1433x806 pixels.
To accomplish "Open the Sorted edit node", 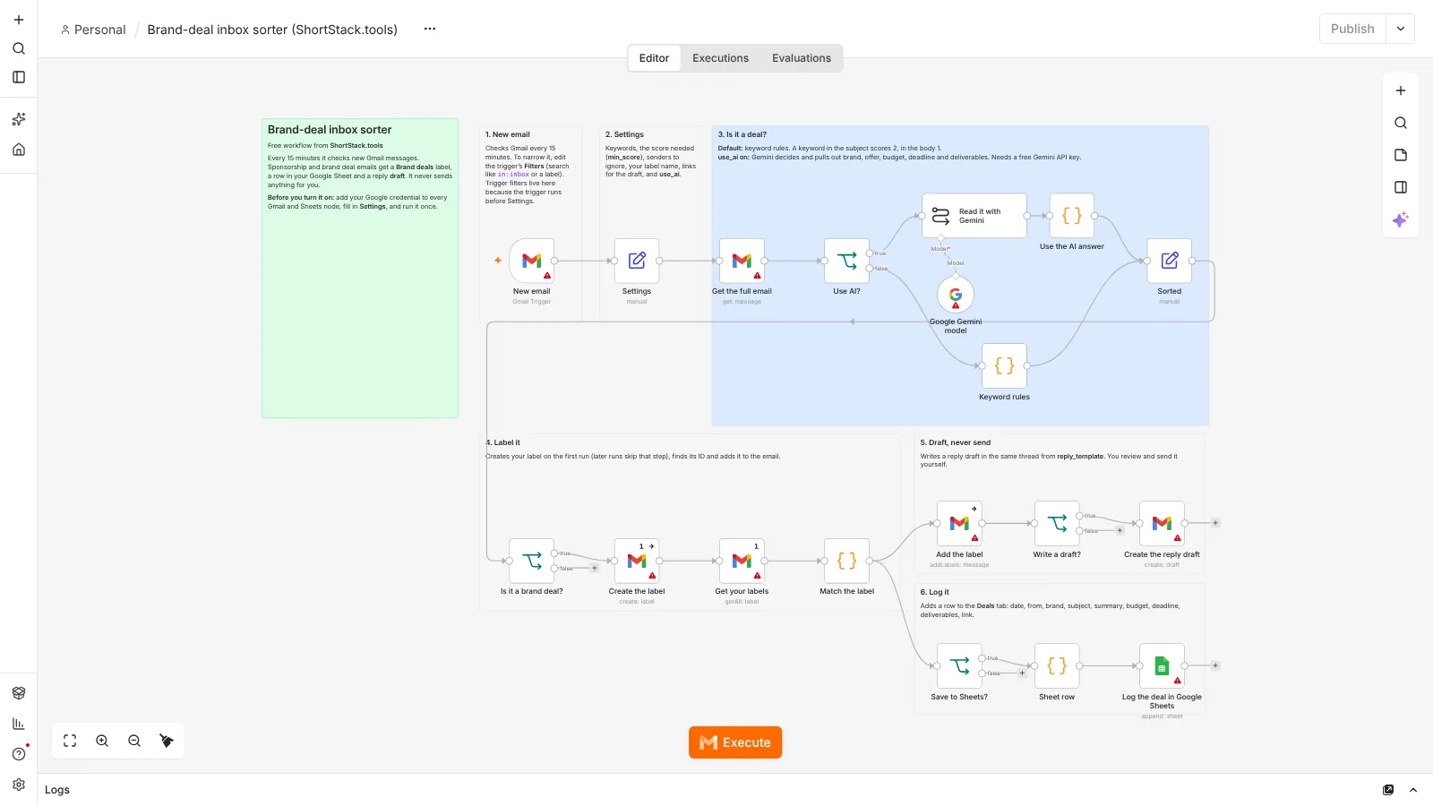I will pyautogui.click(x=1170, y=261).
